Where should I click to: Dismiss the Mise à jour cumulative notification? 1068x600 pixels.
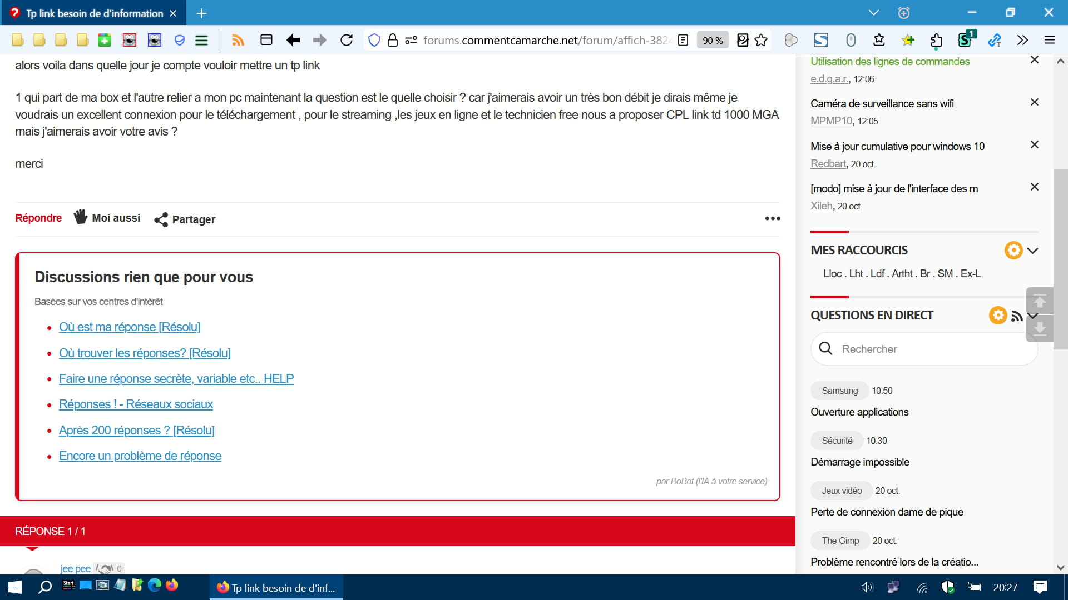pos(1034,144)
